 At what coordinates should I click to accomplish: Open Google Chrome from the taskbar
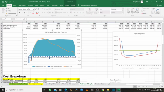103,90
